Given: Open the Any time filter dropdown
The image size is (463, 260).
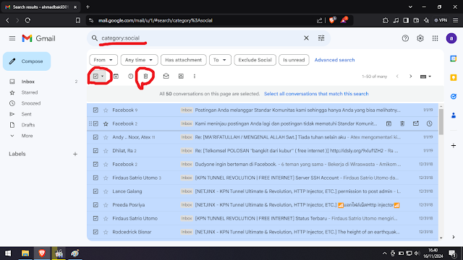Looking at the screenshot, I should pos(139,60).
